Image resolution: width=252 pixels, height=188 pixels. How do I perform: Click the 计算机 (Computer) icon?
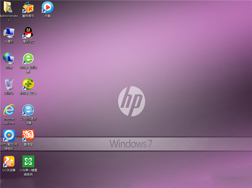point(9,33)
